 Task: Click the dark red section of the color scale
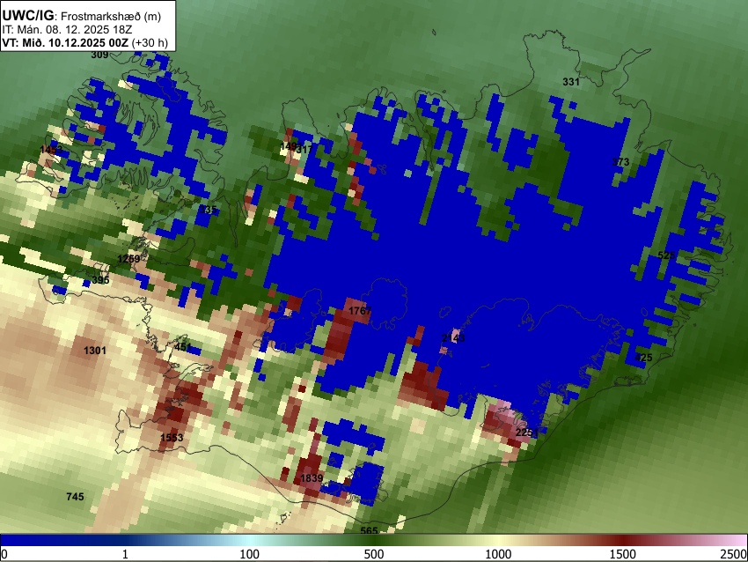pos(625,540)
